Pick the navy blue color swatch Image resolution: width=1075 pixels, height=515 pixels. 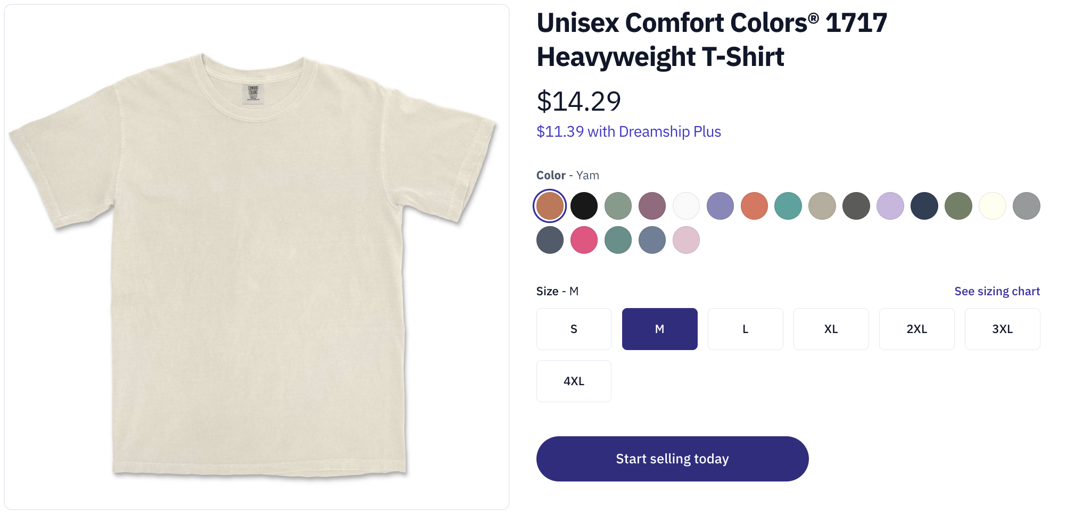[x=924, y=206]
